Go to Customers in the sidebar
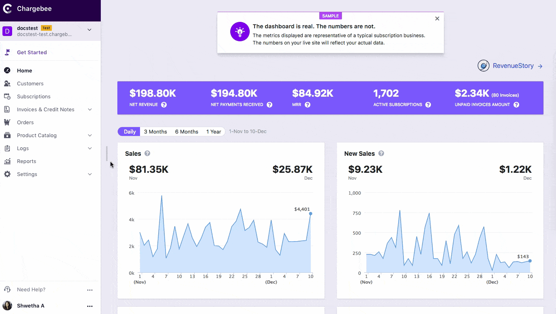 (x=30, y=83)
